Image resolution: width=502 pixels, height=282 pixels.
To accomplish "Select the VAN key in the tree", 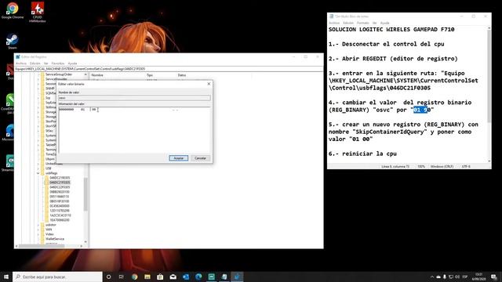I will click(49, 230).
